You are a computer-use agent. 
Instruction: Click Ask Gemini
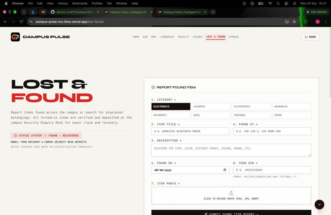click(316, 12)
